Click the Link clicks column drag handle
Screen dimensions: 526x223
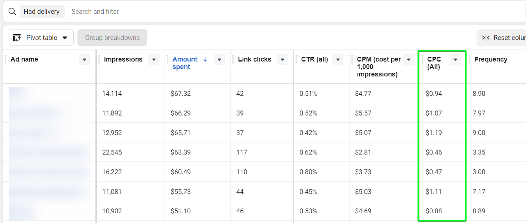[x=233, y=59]
